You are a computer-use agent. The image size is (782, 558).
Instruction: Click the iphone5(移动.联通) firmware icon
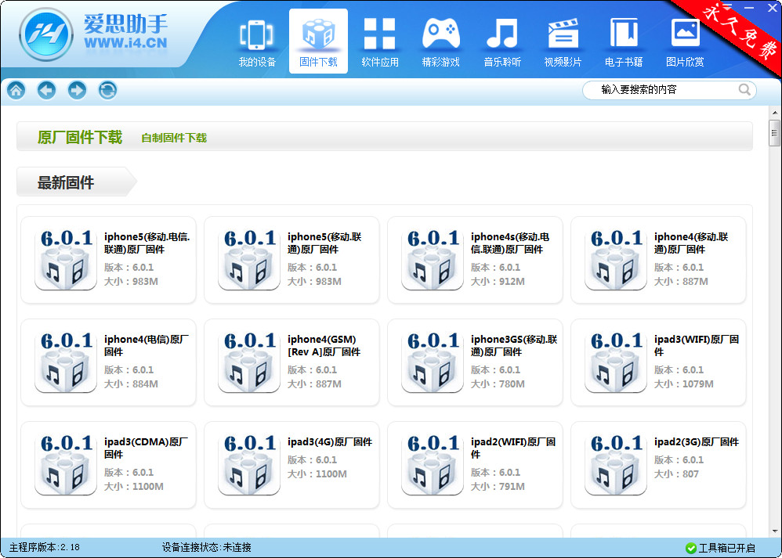point(249,260)
